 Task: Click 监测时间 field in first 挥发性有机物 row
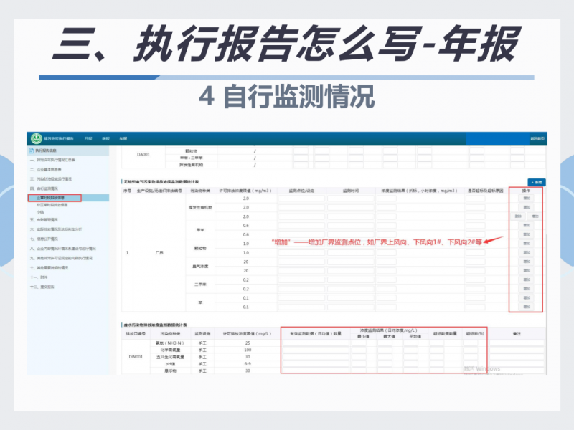point(351,199)
